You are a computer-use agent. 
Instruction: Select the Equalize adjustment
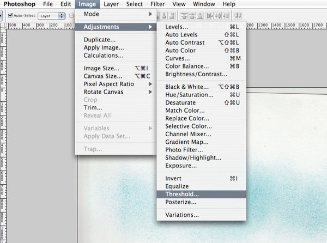tap(202, 186)
